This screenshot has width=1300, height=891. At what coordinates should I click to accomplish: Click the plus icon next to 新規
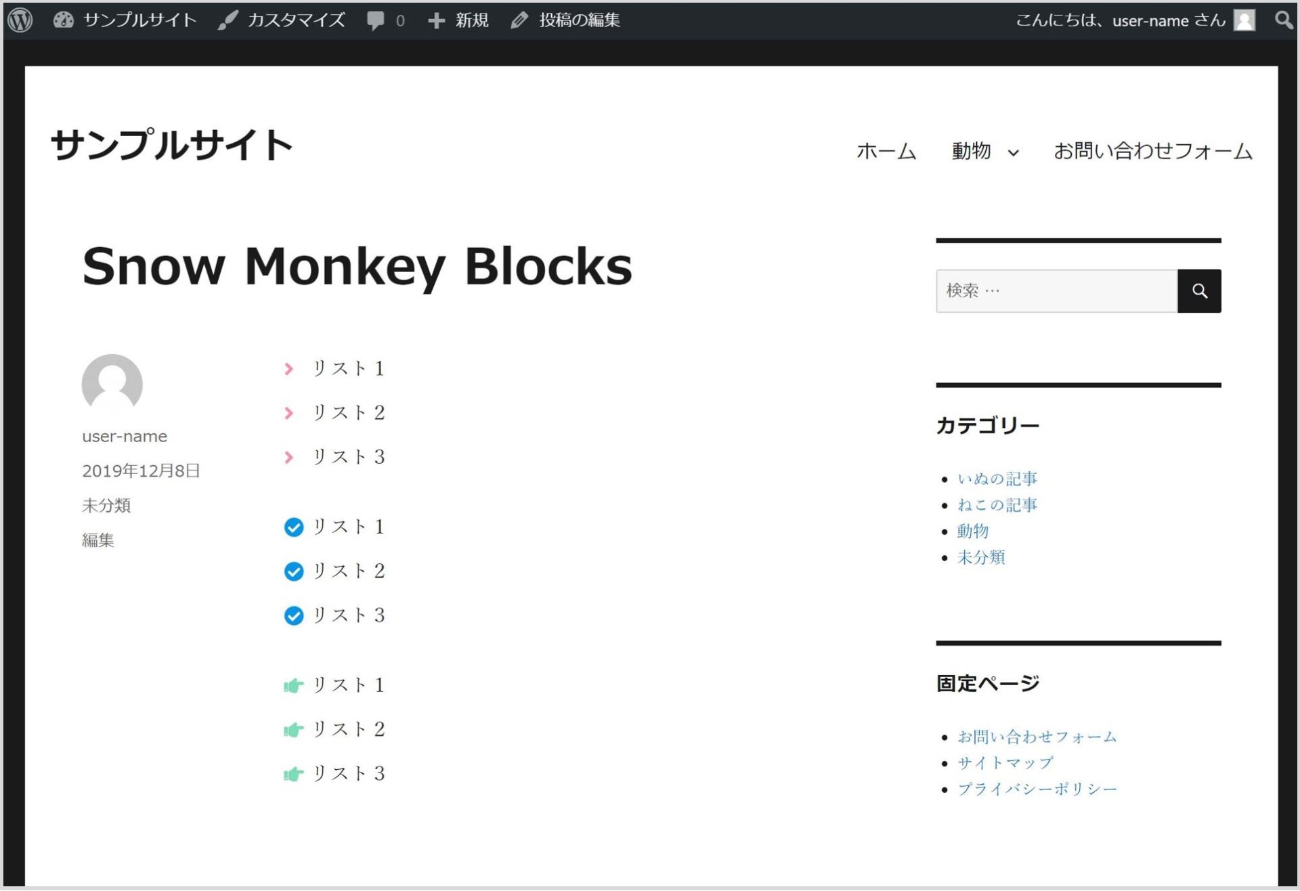pyautogui.click(x=436, y=20)
